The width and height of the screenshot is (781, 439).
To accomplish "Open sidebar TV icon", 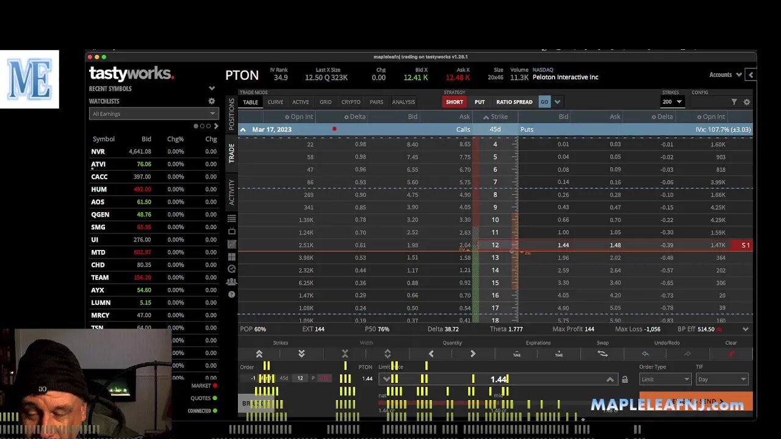I will tap(231, 231).
